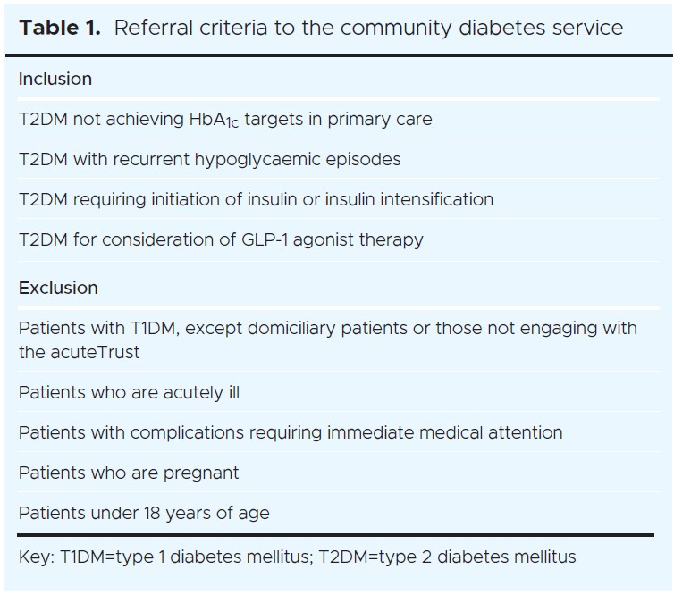674x603 pixels.
Task: Select the "Patients who are acutely ill" row
Action: [x=129, y=392]
